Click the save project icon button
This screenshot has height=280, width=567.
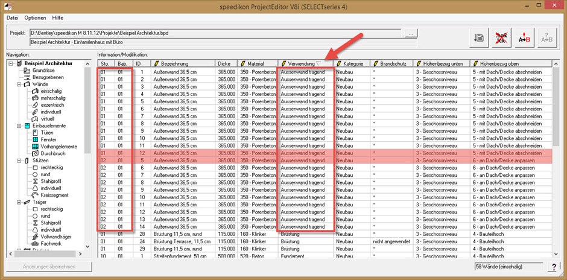[x=479, y=37]
